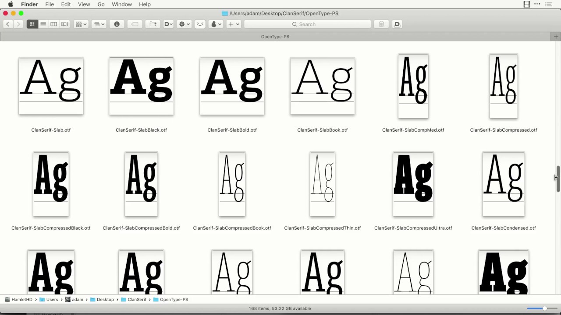Image resolution: width=561 pixels, height=315 pixels.
Task: Select ClanSerif-SlabCompressedUltra.otf font preview icon
Action: [x=413, y=184]
